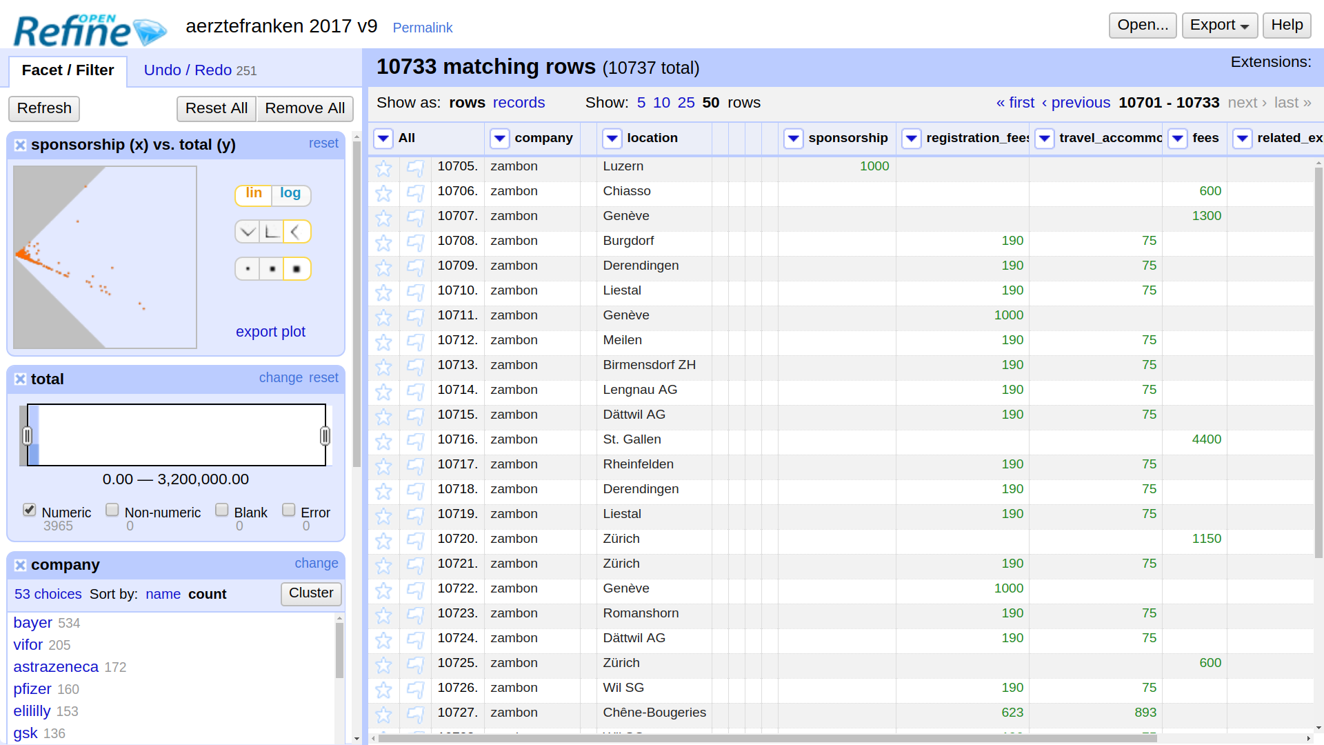Filter by bayer in company facet
Viewport: 1324px width, 745px height.
pos(32,623)
